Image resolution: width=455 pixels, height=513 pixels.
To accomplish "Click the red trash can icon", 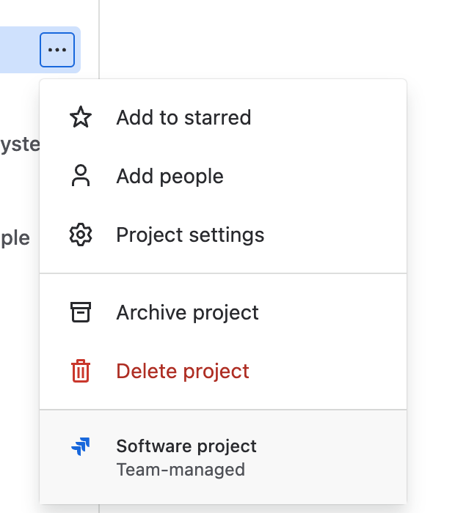I will click(80, 371).
